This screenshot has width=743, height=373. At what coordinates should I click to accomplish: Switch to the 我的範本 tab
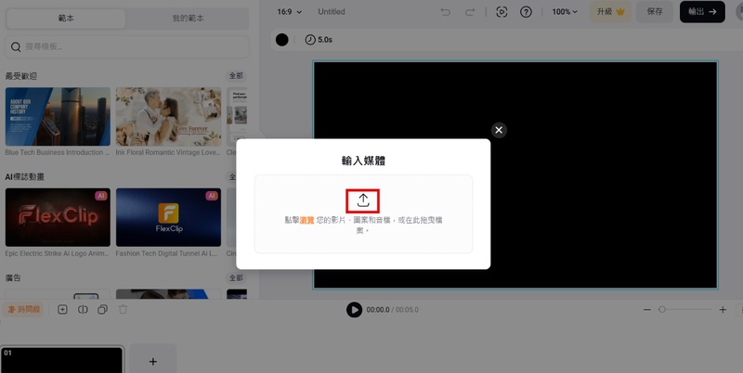(188, 18)
